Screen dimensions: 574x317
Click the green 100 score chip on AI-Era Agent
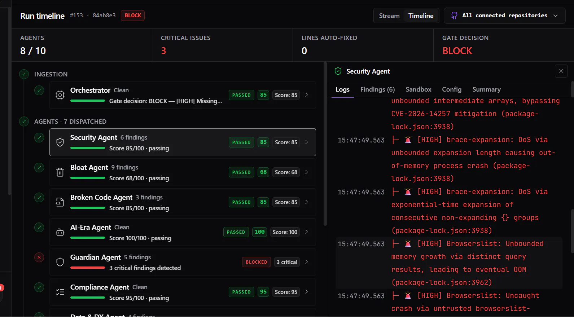point(259,232)
